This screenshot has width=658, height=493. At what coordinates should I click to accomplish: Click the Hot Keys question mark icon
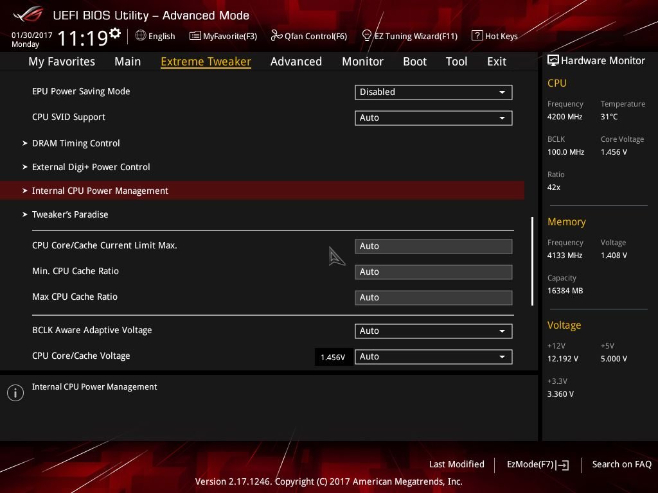point(477,36)
